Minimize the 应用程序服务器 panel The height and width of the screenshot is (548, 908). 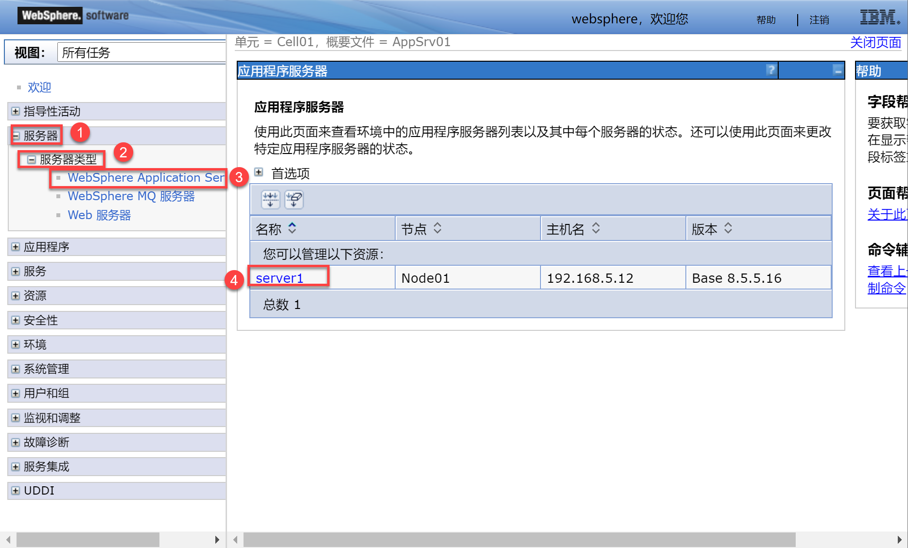pyautogui.click(x=838, y=70)
